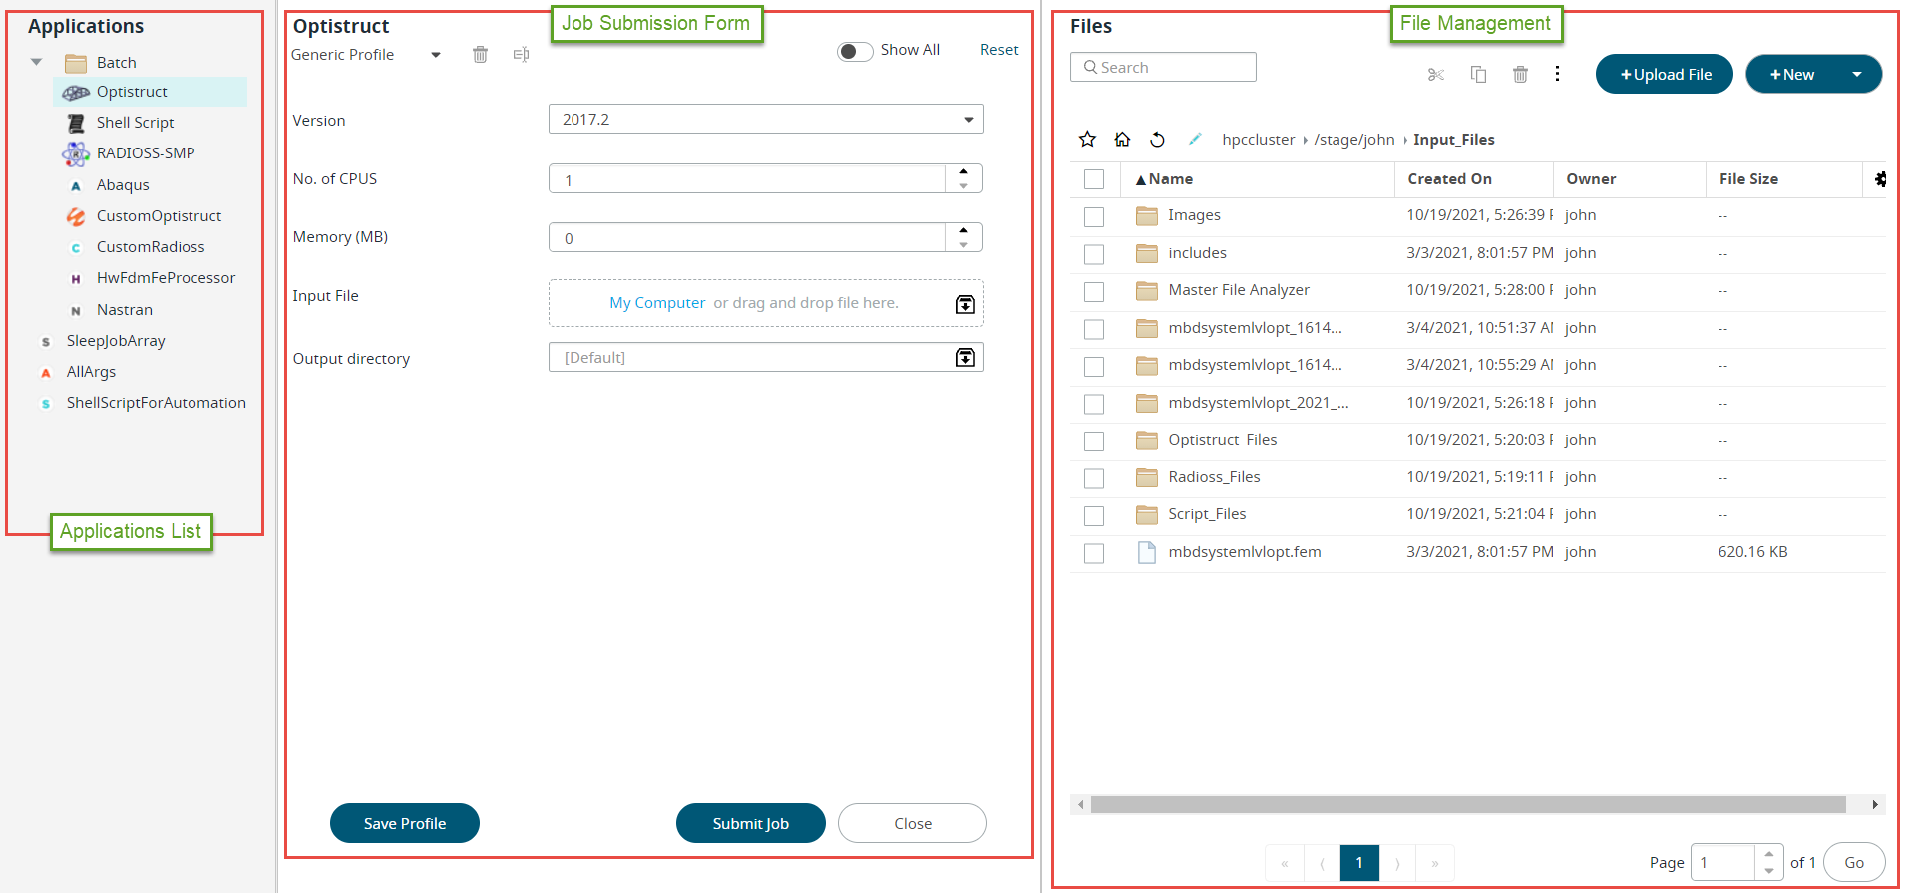Click the Save Profile button
This screenshot has width=1910, height=893.
pyautogui.click(x=405, y=823)
